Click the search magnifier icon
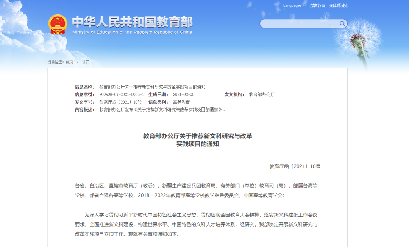This screenshot has width=409, height=247. click(x=342, y=24)
